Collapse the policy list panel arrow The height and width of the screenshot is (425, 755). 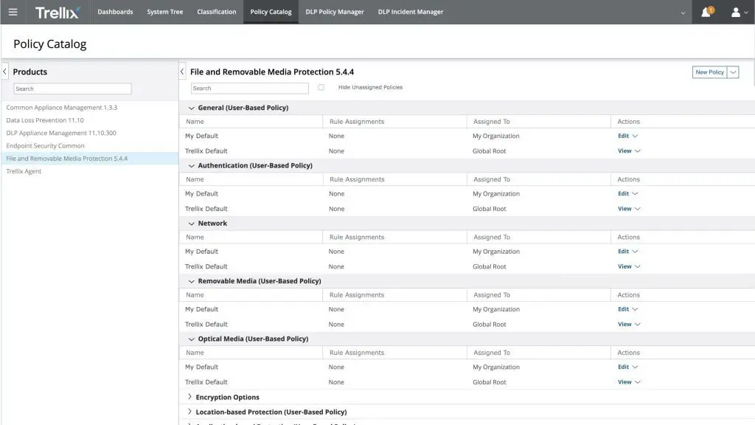click(x=183, y=72)
